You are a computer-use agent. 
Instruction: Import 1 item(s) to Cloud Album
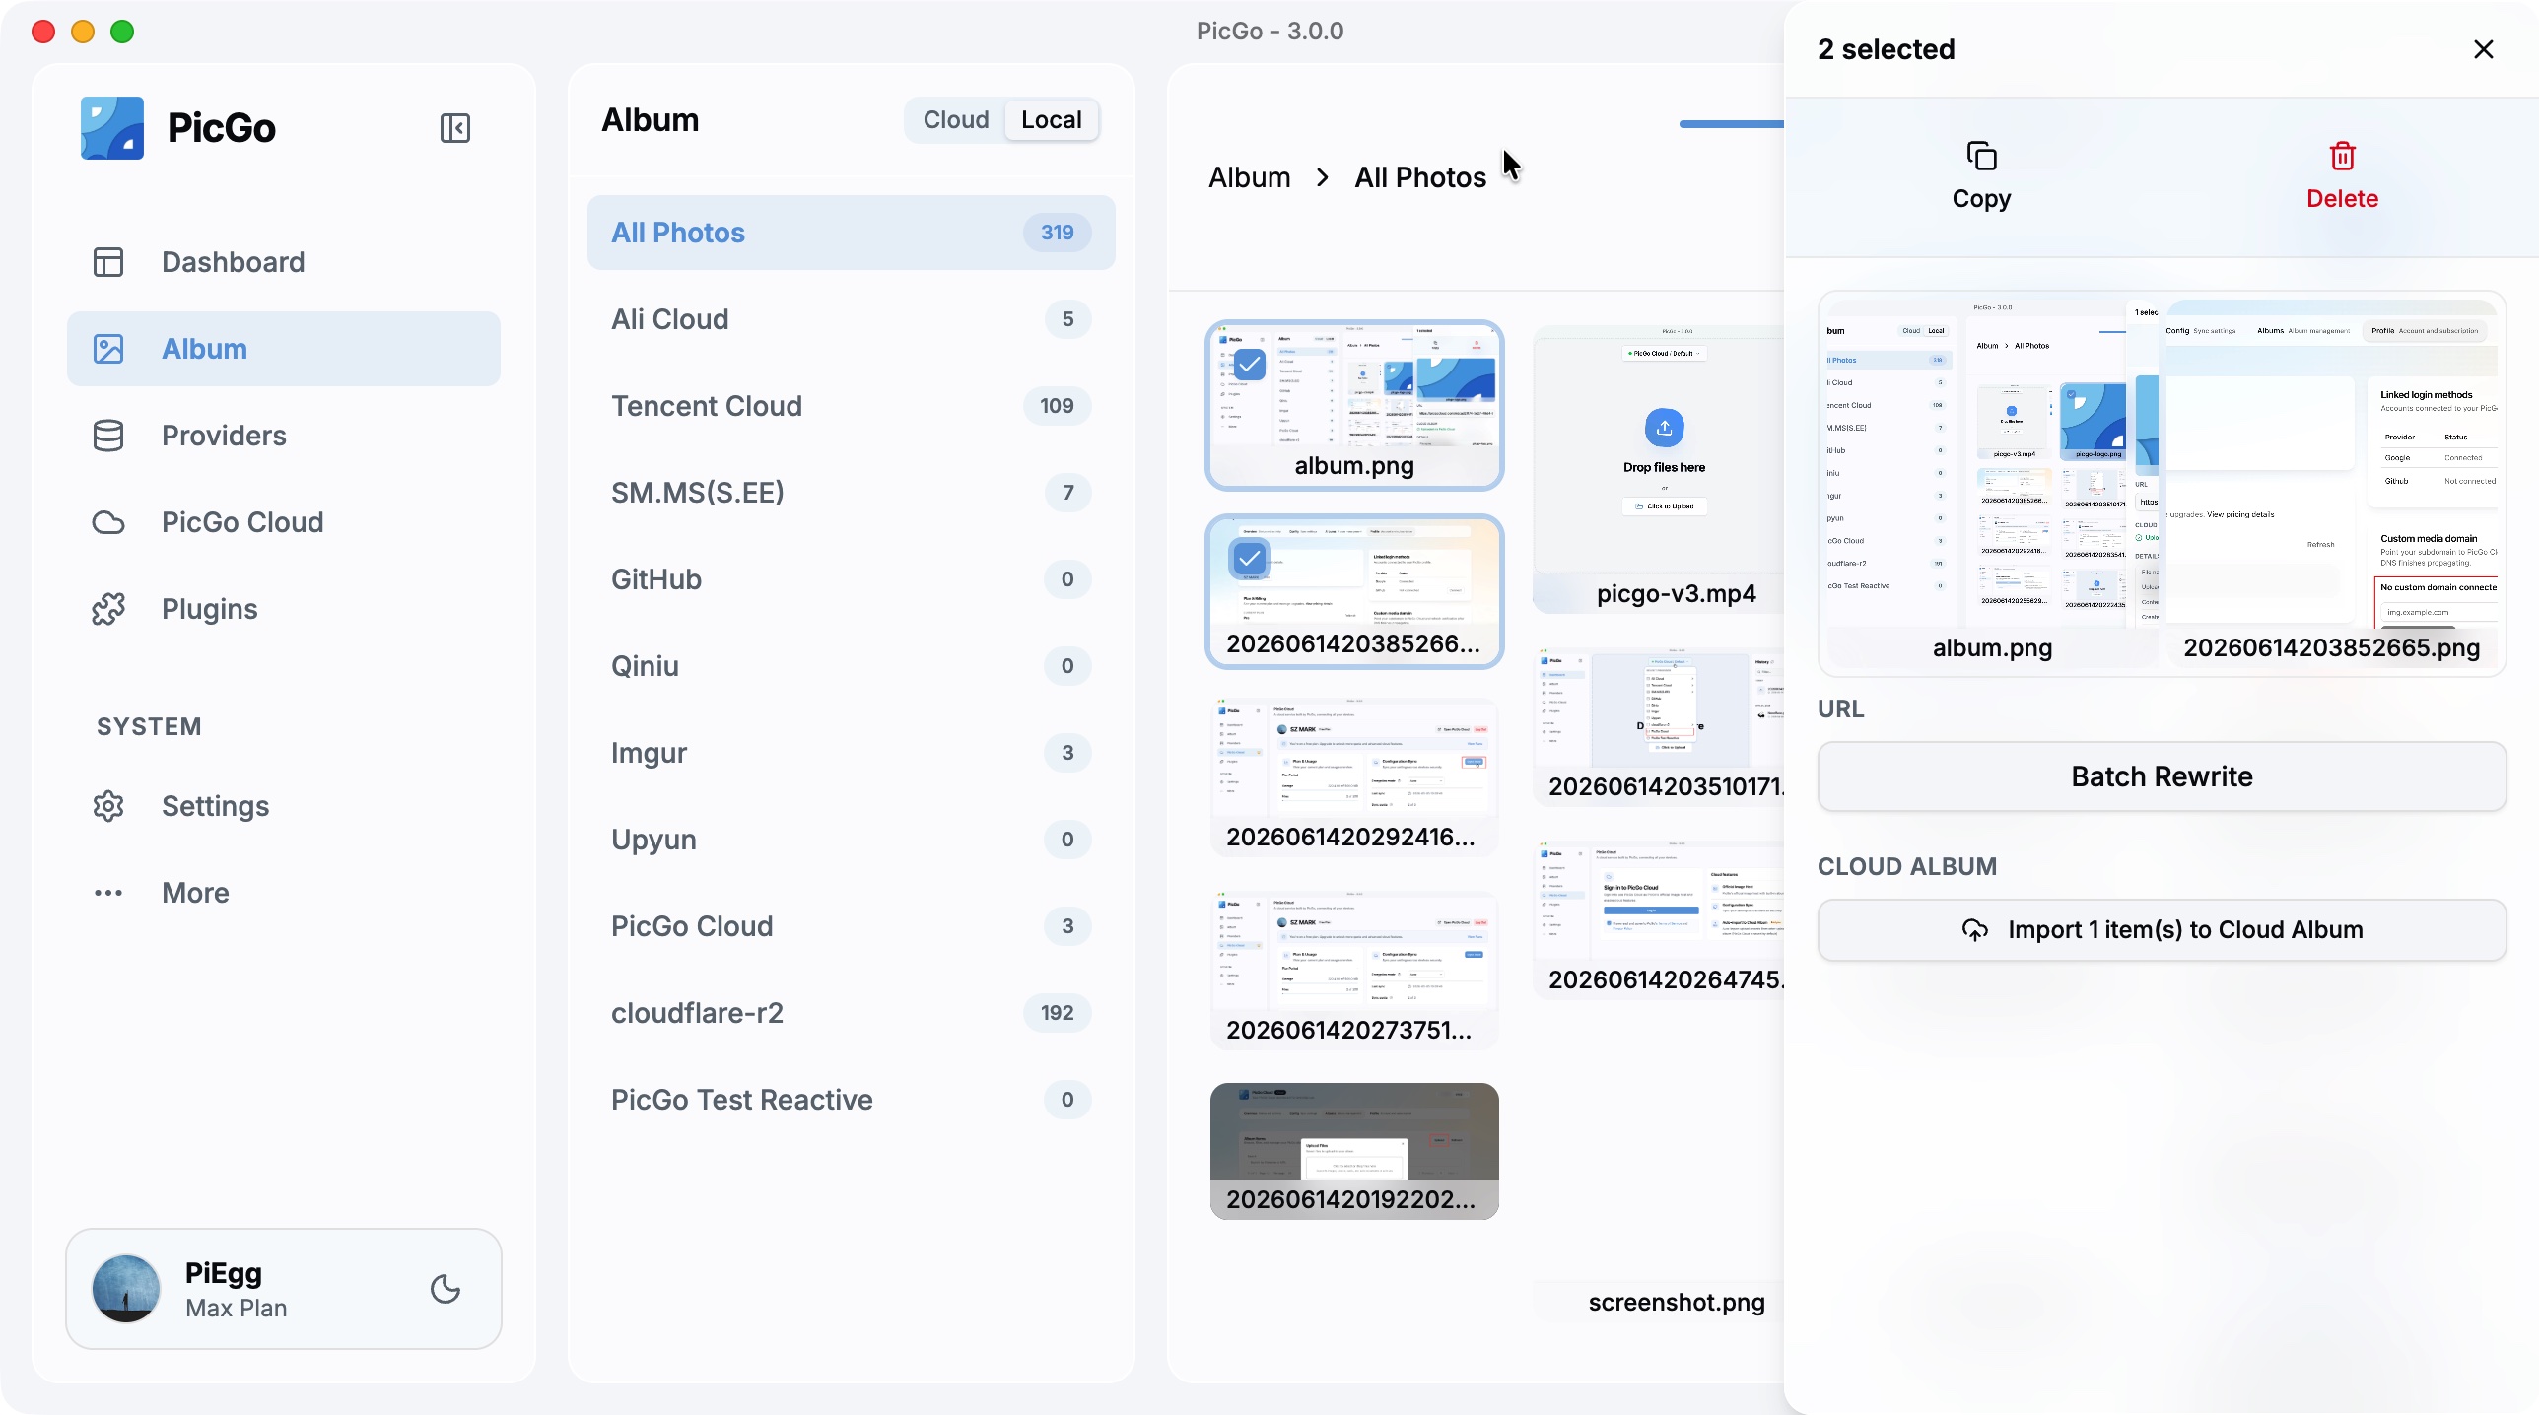[2163, 930]
